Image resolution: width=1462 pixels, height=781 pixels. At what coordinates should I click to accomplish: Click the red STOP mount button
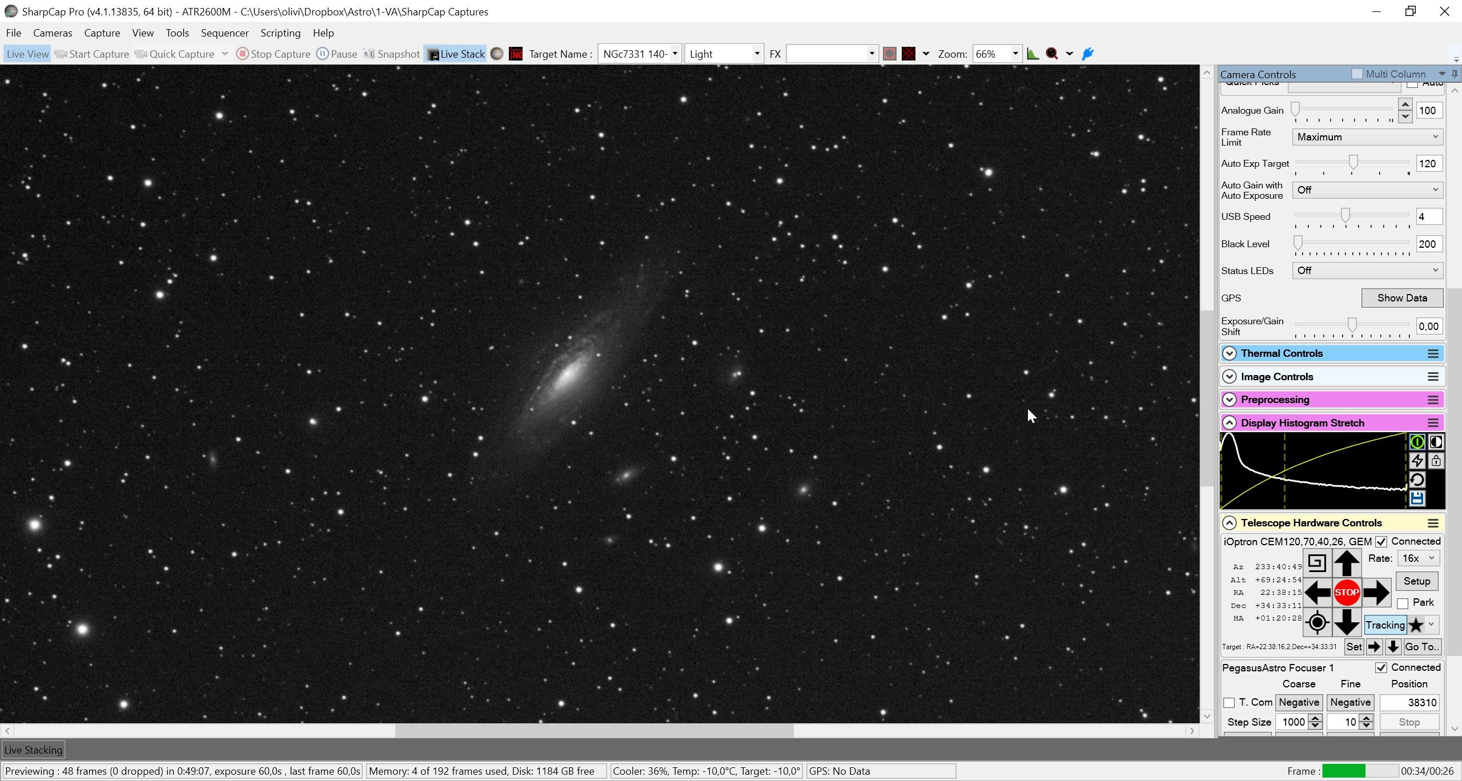click(1347, 593)
